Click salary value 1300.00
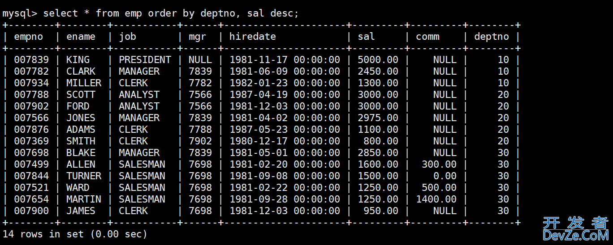The image size is (613, 245). tap(378, 83)
